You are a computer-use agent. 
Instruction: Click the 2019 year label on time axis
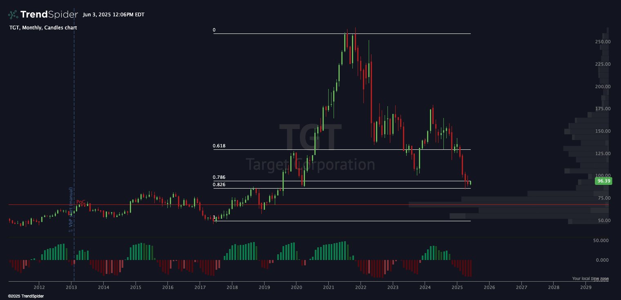pyautogui.click(x=264, y=287)
